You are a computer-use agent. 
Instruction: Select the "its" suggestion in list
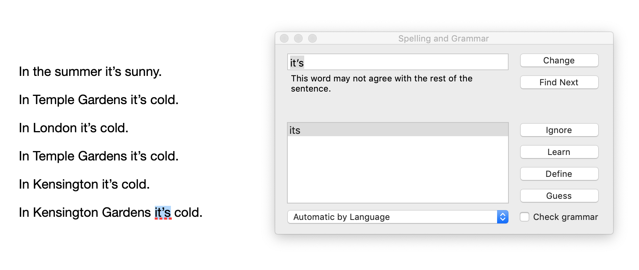click(x=398, y=130)
